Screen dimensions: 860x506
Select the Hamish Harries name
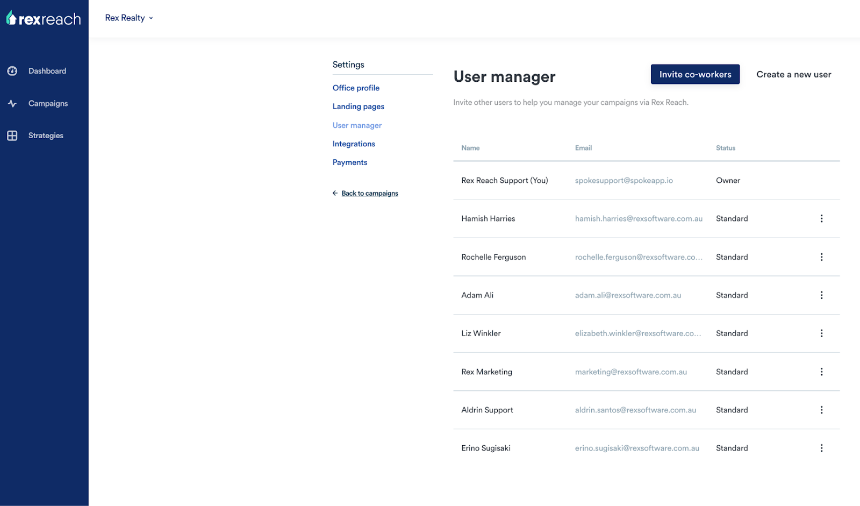click(488, 218)
